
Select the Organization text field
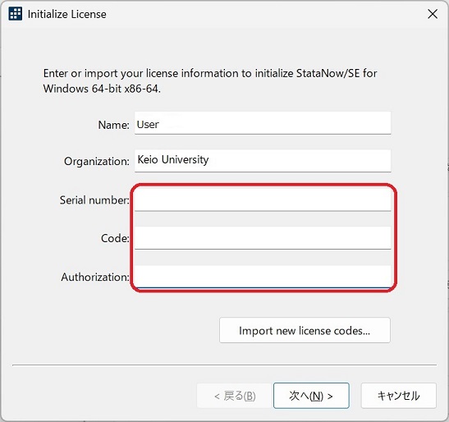263,161
